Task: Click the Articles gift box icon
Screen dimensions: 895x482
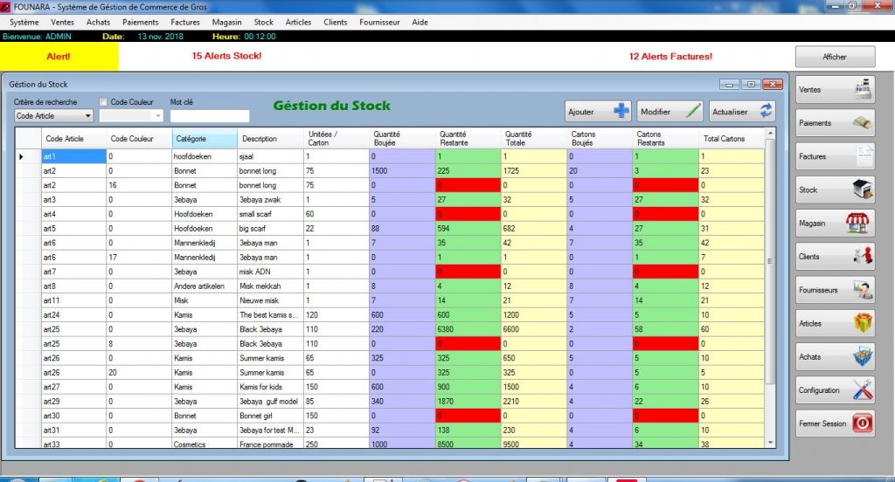Action: pos(862,323)
